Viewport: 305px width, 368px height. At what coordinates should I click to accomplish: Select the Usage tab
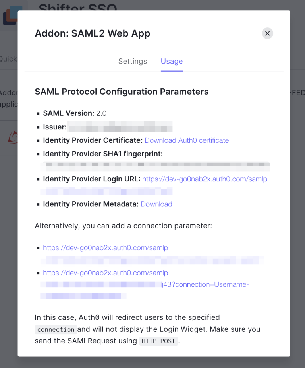(x=172, y=61)
